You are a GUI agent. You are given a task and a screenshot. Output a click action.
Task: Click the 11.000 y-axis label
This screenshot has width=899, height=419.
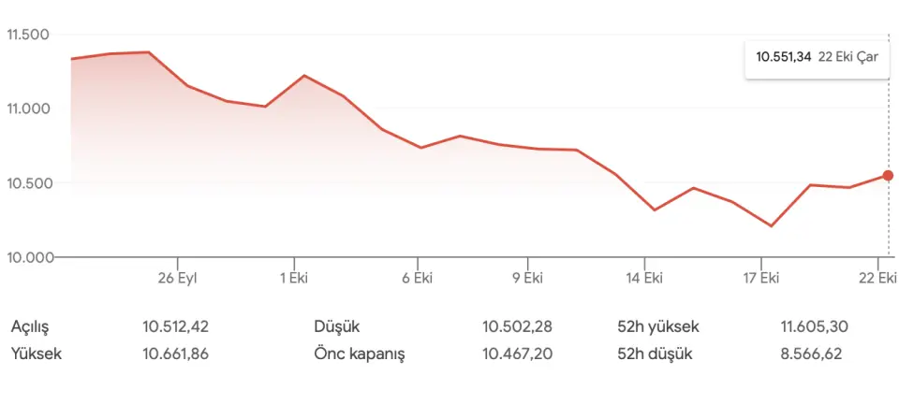coord(27,108)
